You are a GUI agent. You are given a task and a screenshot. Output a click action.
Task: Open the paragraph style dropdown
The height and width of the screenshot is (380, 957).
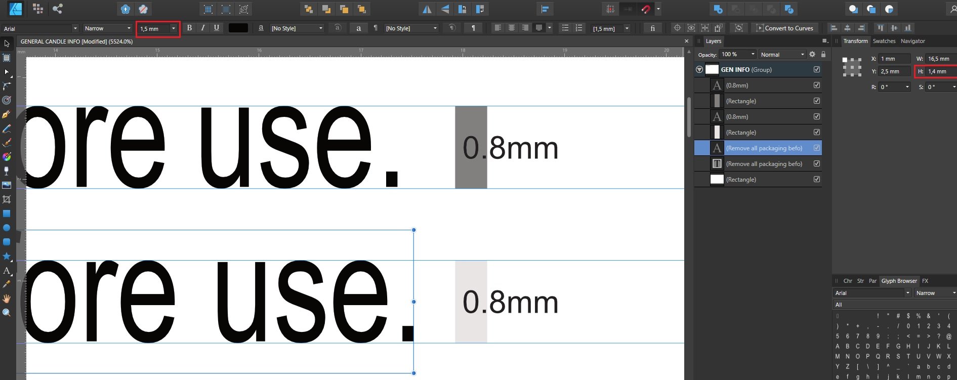411,28
